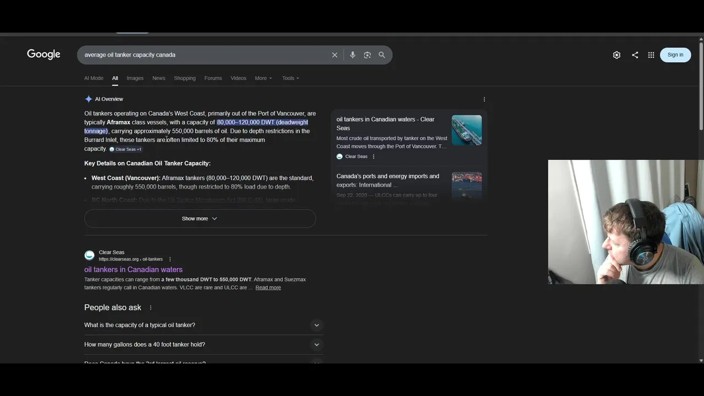
Task: Switch to the Forums tab
Action: click(213, 78)
